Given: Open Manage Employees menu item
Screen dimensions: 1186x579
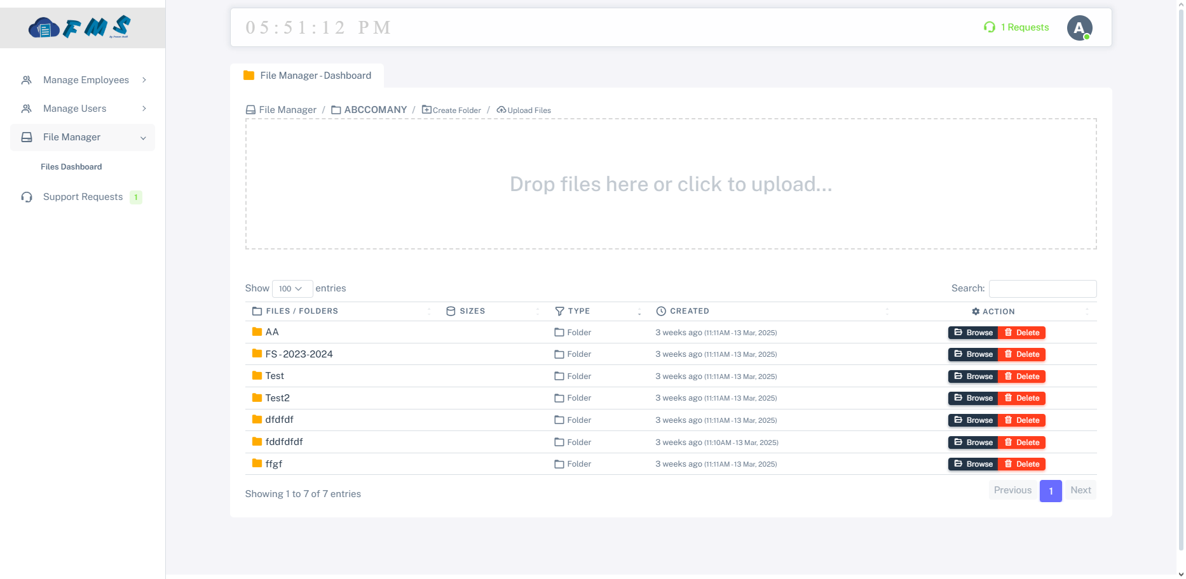Looking at the screenshot, I should (83, 80).
